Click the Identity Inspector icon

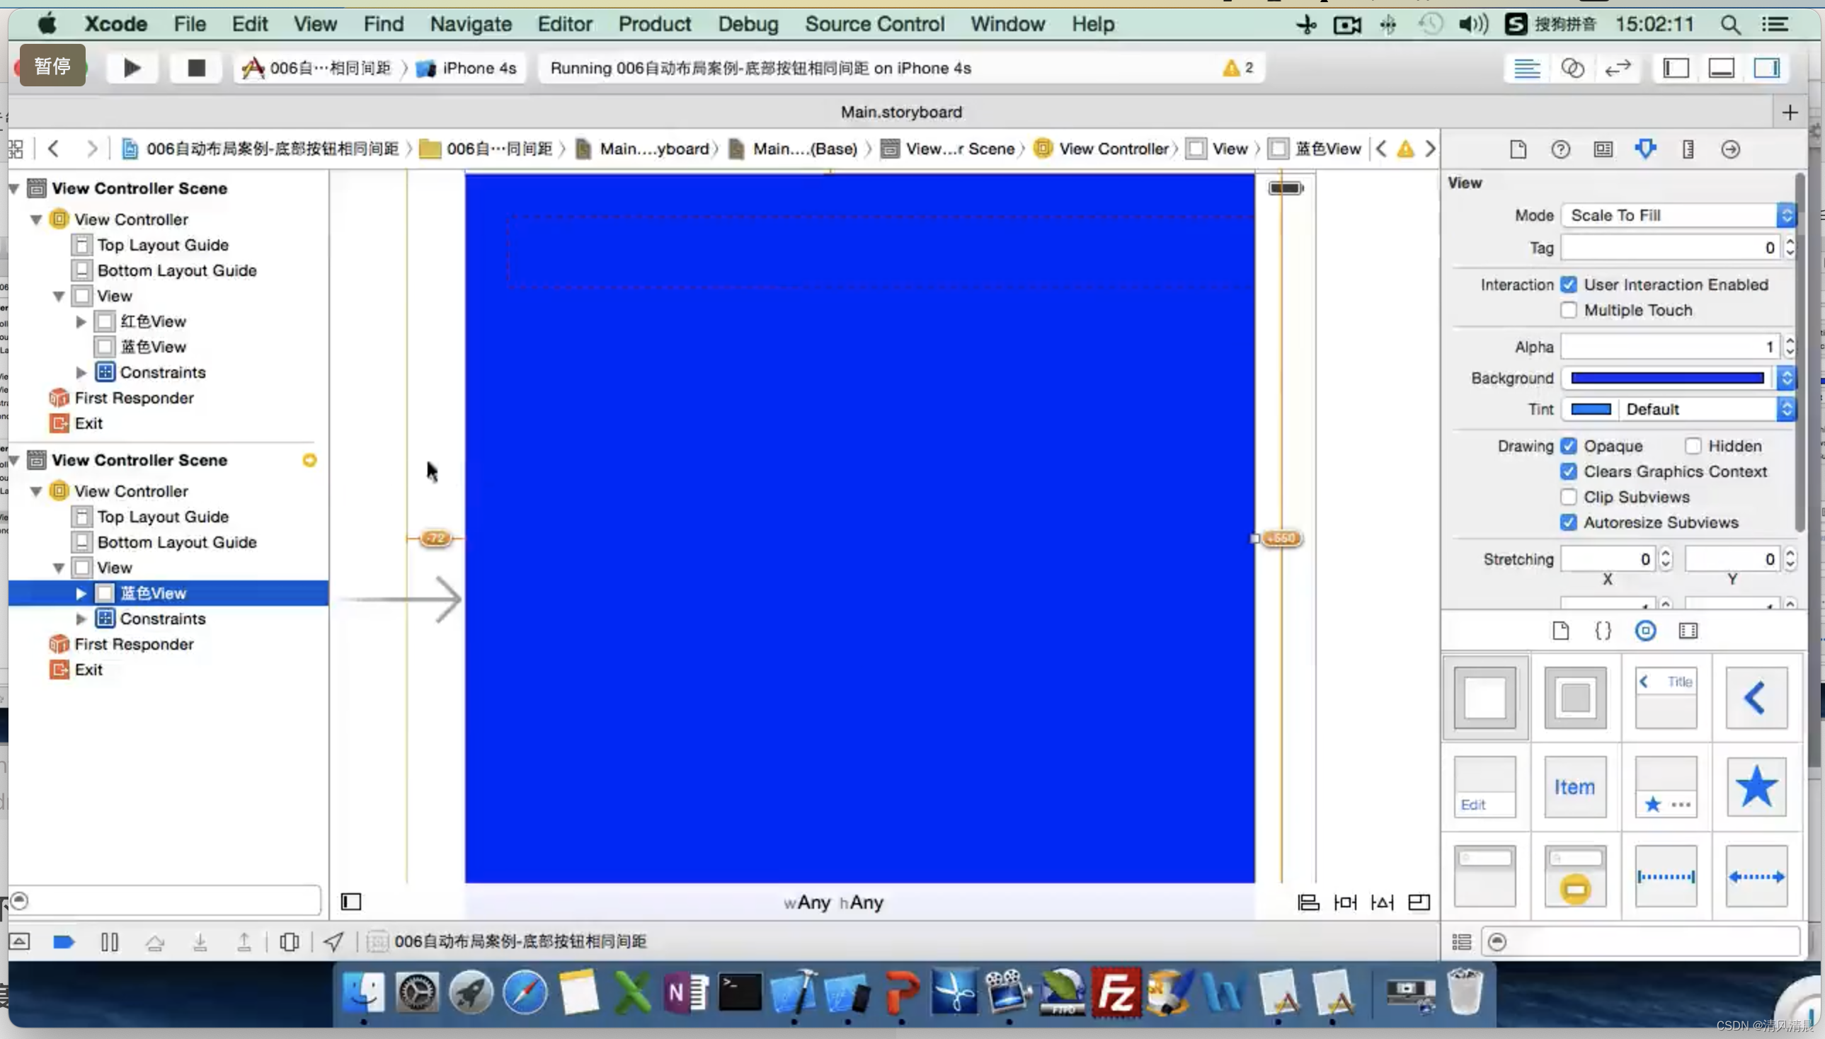[x=1603, y=148]
